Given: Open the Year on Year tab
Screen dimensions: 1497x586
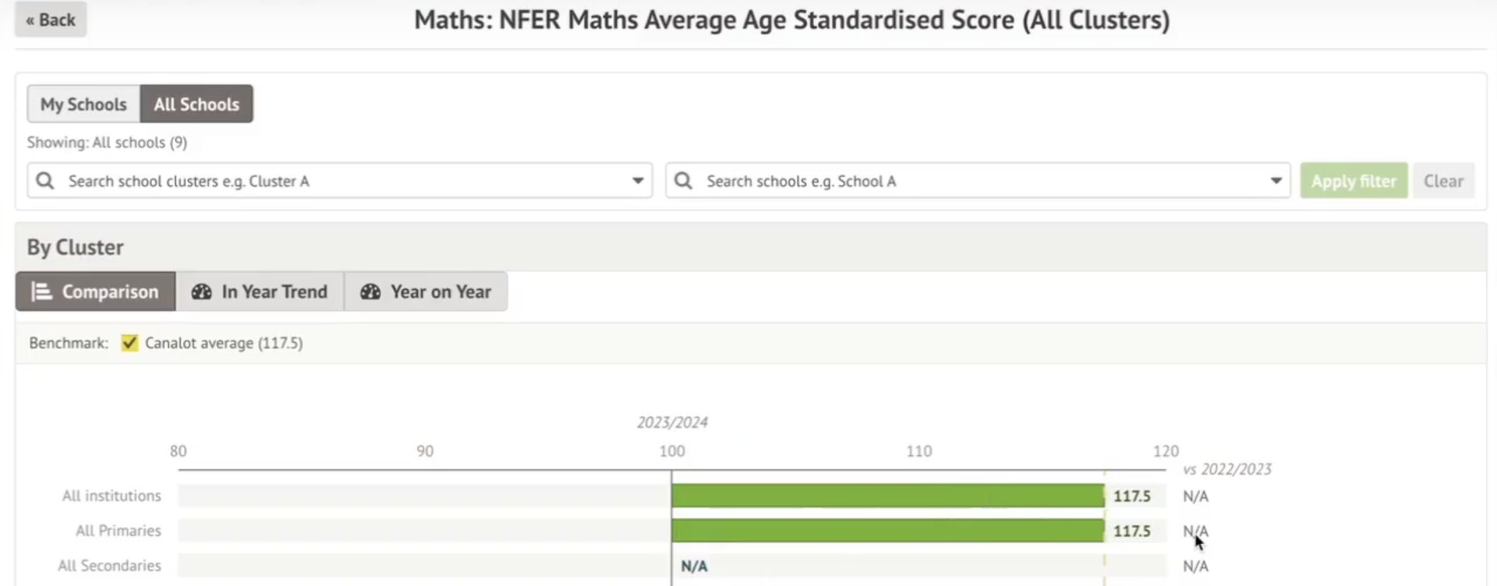Looking at the screenshot, I should coord(426,291).
